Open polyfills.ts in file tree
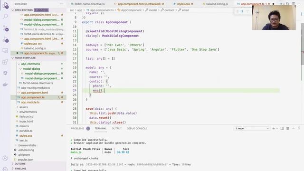This screenshot has height=171, width=304. click(26, 131)
